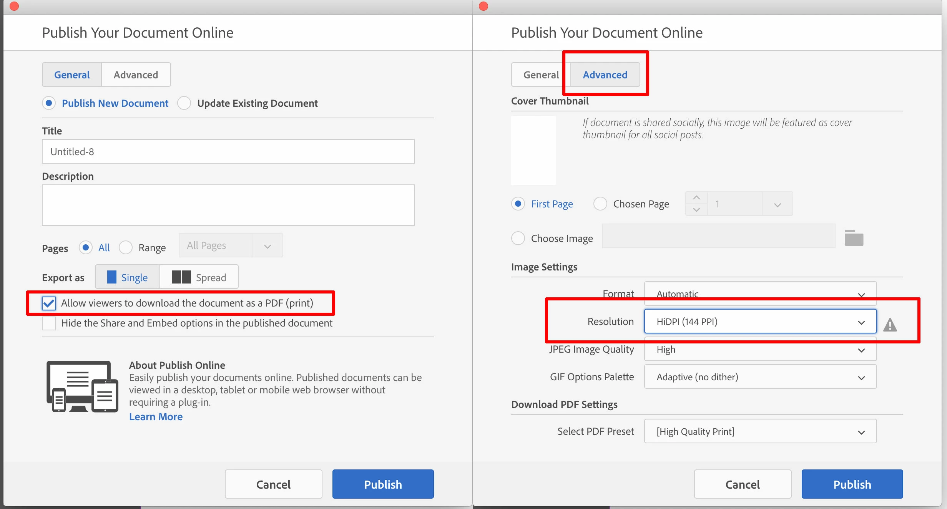The image size is (947, 509).
Task: Close the left Publish dialog with red button
Action: 14,6
